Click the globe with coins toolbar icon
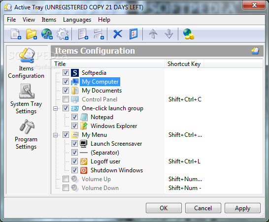 [x=188, y=34]
